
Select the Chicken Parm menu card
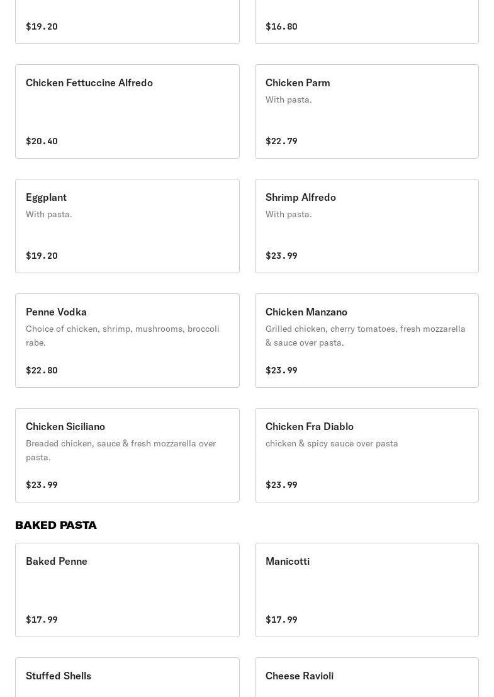(x=366, y=111)
